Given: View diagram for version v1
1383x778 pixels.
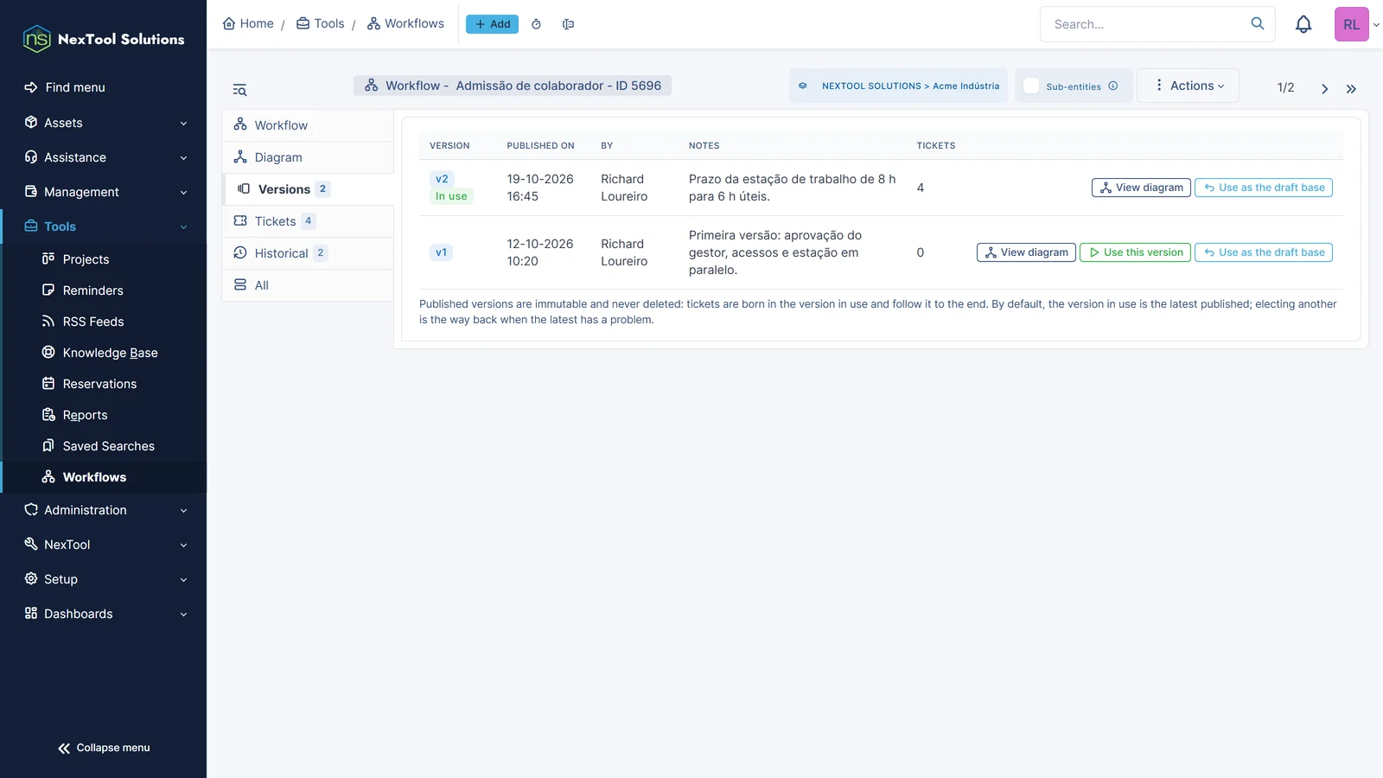Looking at the screenshot, I should coord(1026,252).
